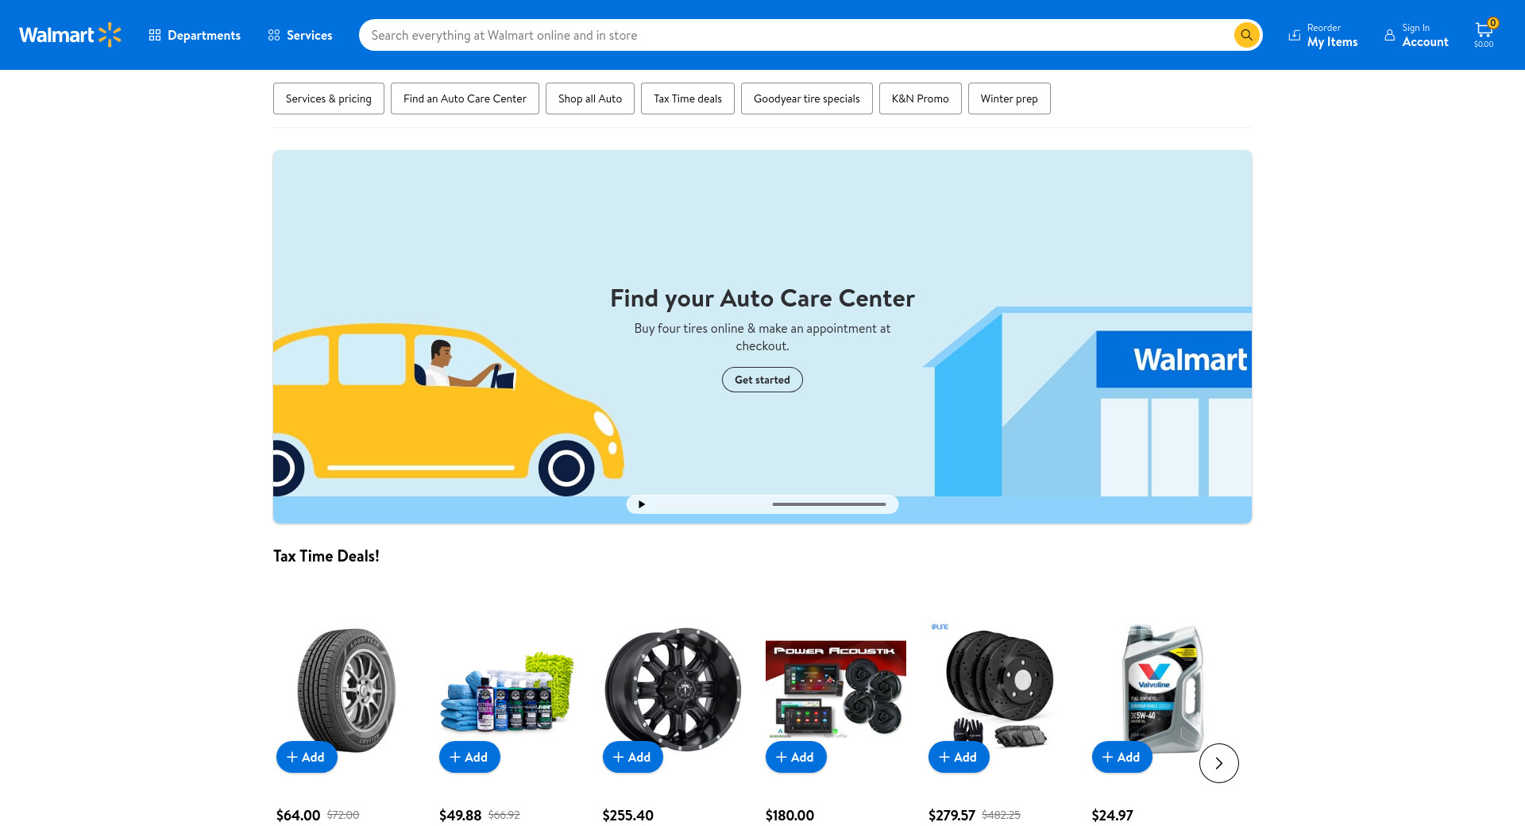Open the shopping cart icon

[x=1484, y=34]
